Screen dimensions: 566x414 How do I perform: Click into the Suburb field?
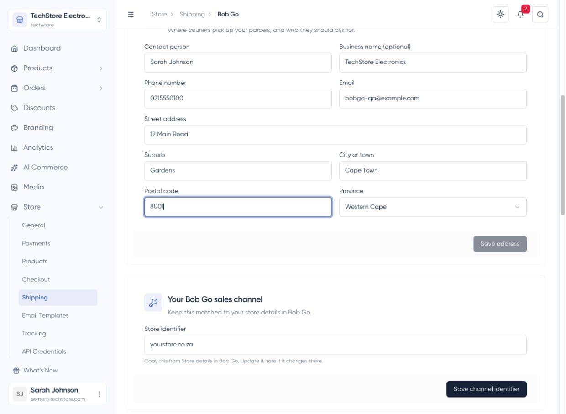tap(238, 170)
